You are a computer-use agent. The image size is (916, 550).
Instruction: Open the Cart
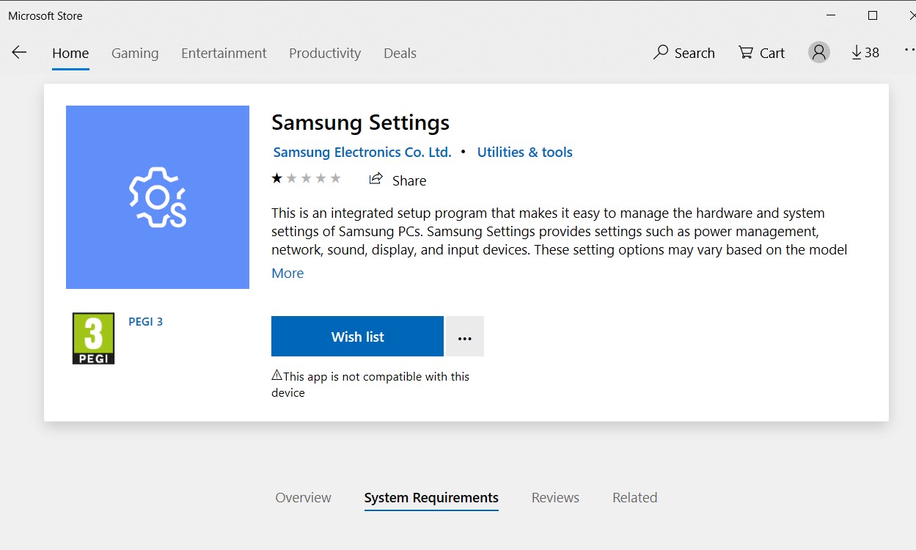762,53
